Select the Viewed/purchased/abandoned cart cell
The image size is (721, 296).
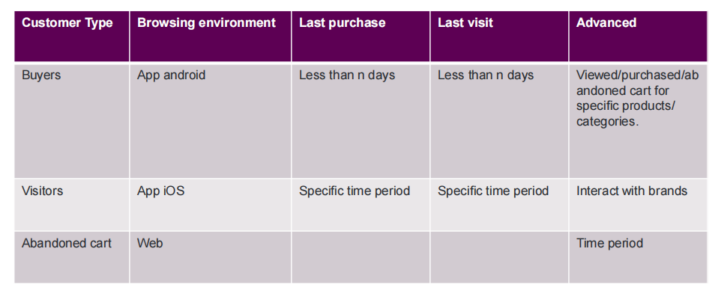click(639, 120)
